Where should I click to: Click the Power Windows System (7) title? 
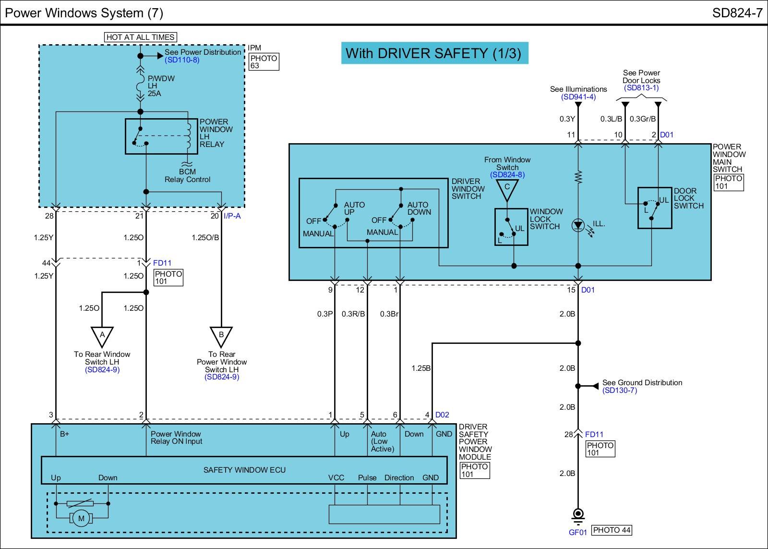point(84,12)
